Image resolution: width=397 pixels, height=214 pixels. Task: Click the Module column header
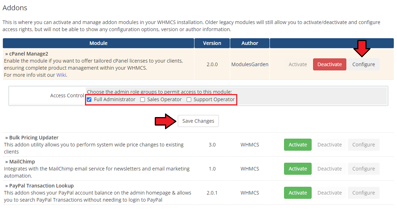(98, 43)
